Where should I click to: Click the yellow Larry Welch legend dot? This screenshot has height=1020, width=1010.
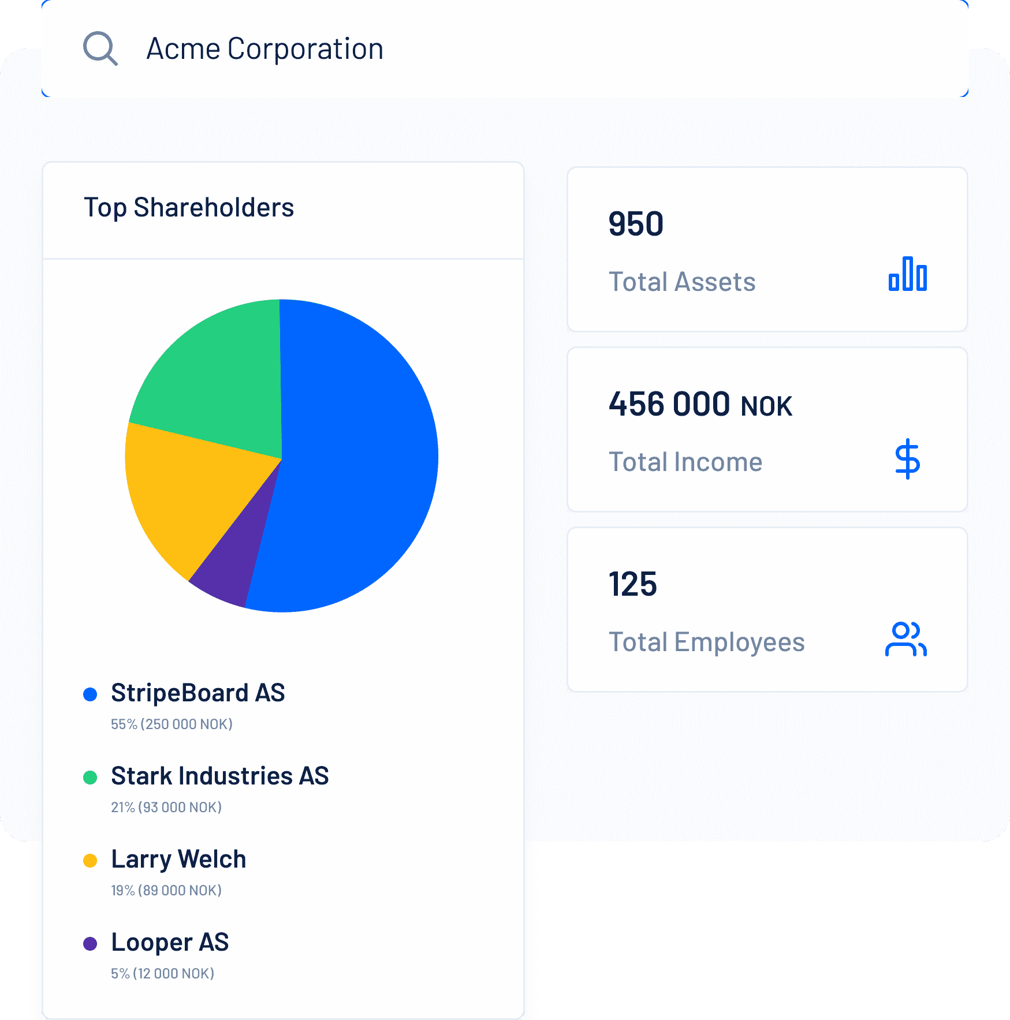pyautogui.click(x=90, y=860)
